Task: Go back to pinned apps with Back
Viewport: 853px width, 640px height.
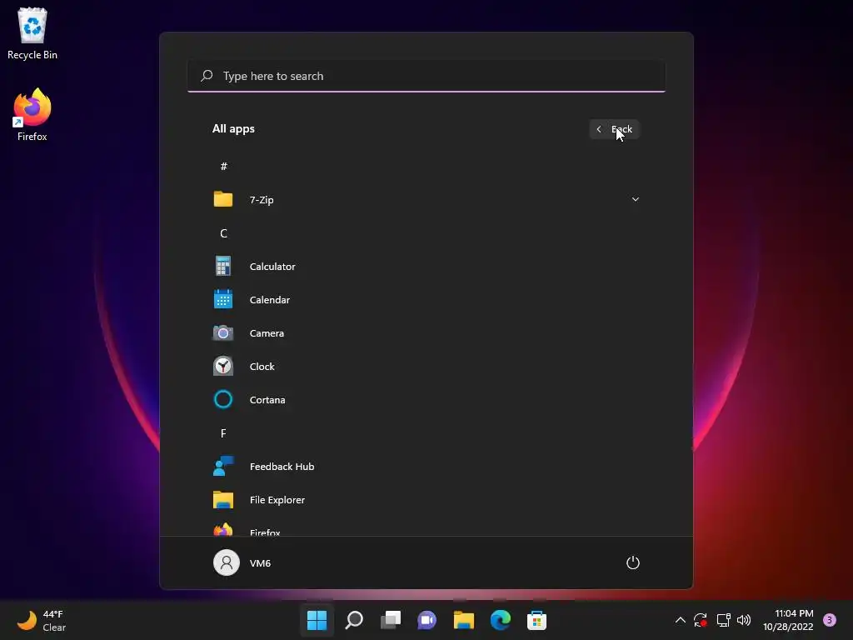Action: click(x=614, y=129)
